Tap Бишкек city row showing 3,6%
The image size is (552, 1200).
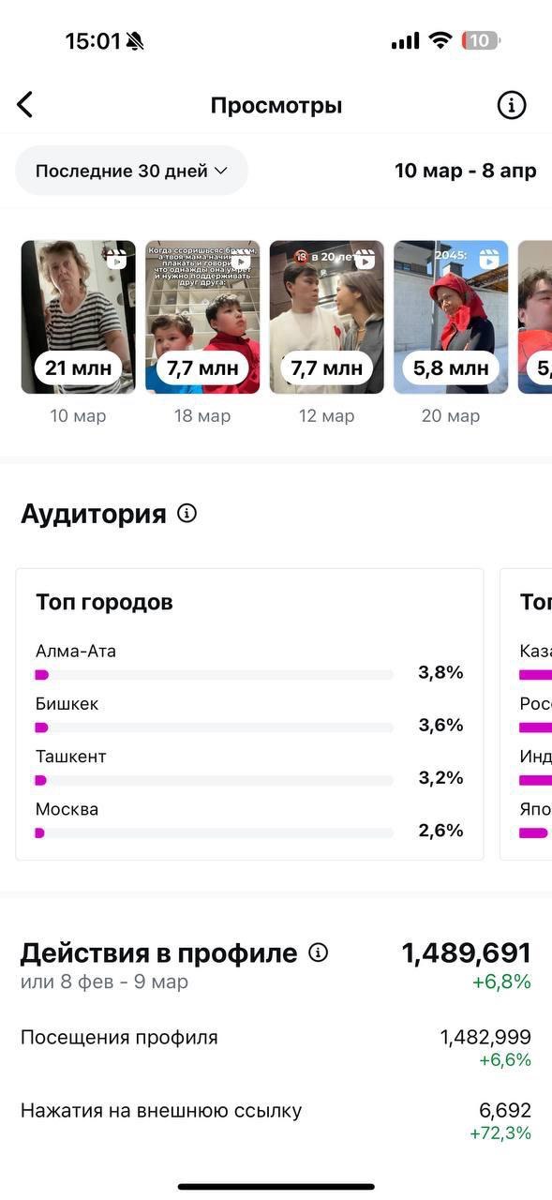click(x=249, y=715)
